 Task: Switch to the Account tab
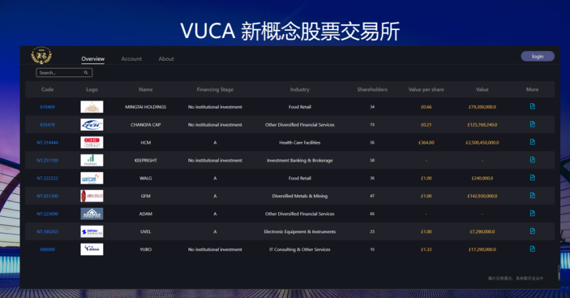coord(132,59)
